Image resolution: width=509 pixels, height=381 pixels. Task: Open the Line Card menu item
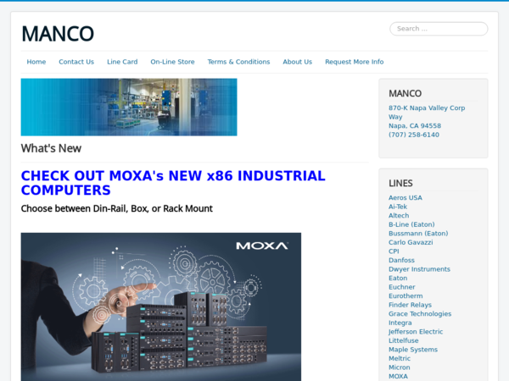(122, 62)
